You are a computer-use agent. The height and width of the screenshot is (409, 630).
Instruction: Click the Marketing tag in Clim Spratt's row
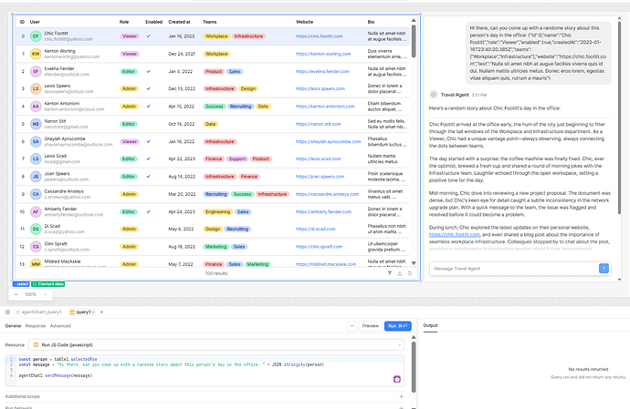click(215, 247)
